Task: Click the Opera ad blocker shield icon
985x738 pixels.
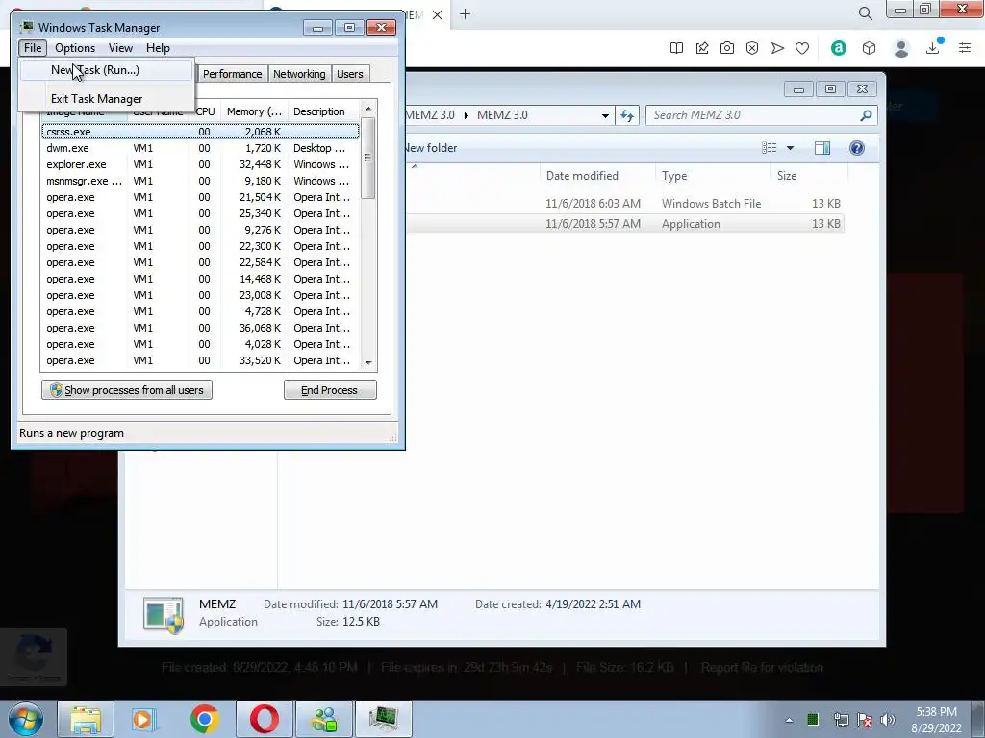Action: [x=752, y=48]
